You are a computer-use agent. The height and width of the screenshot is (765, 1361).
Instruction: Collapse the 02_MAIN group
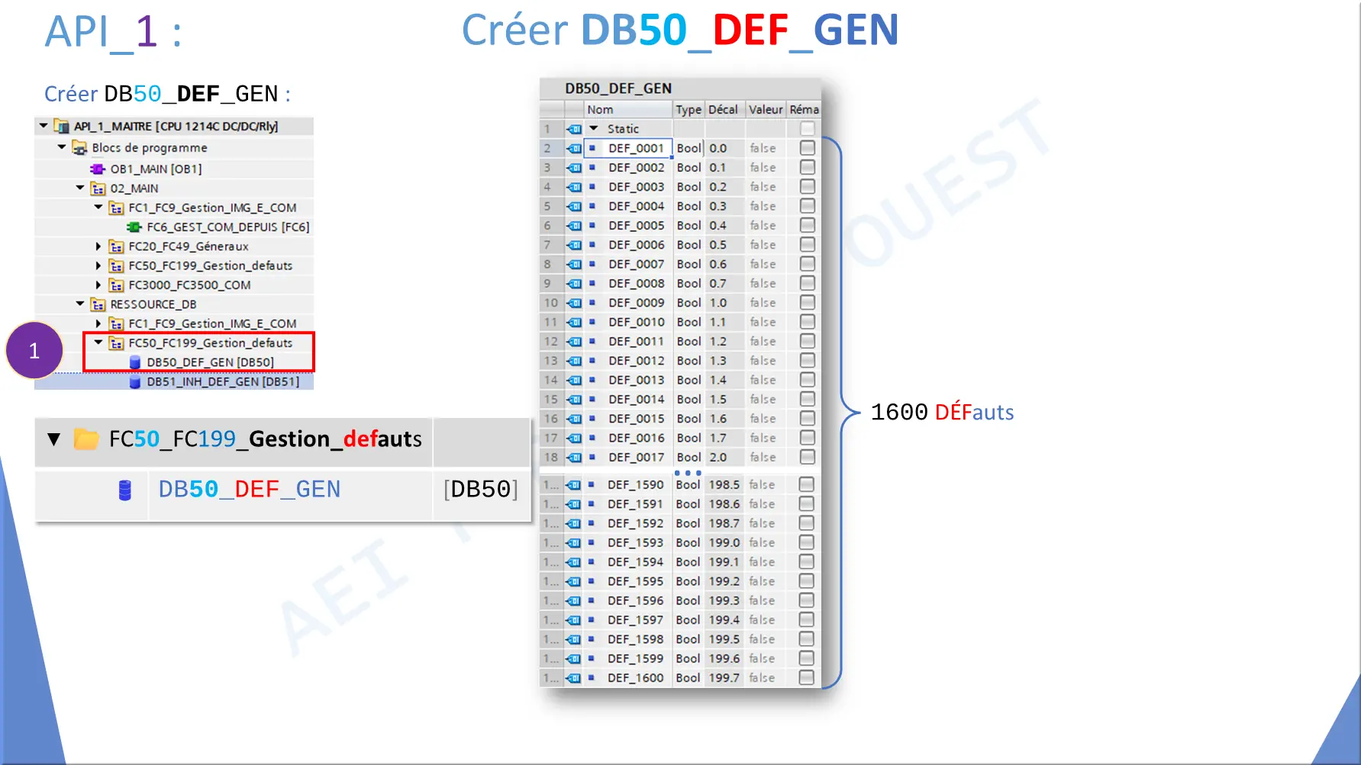tap(80, 188)
